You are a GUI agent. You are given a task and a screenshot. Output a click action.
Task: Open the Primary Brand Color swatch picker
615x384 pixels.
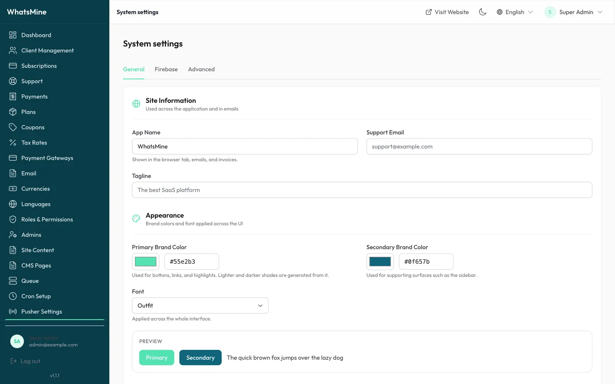point(146,262)
